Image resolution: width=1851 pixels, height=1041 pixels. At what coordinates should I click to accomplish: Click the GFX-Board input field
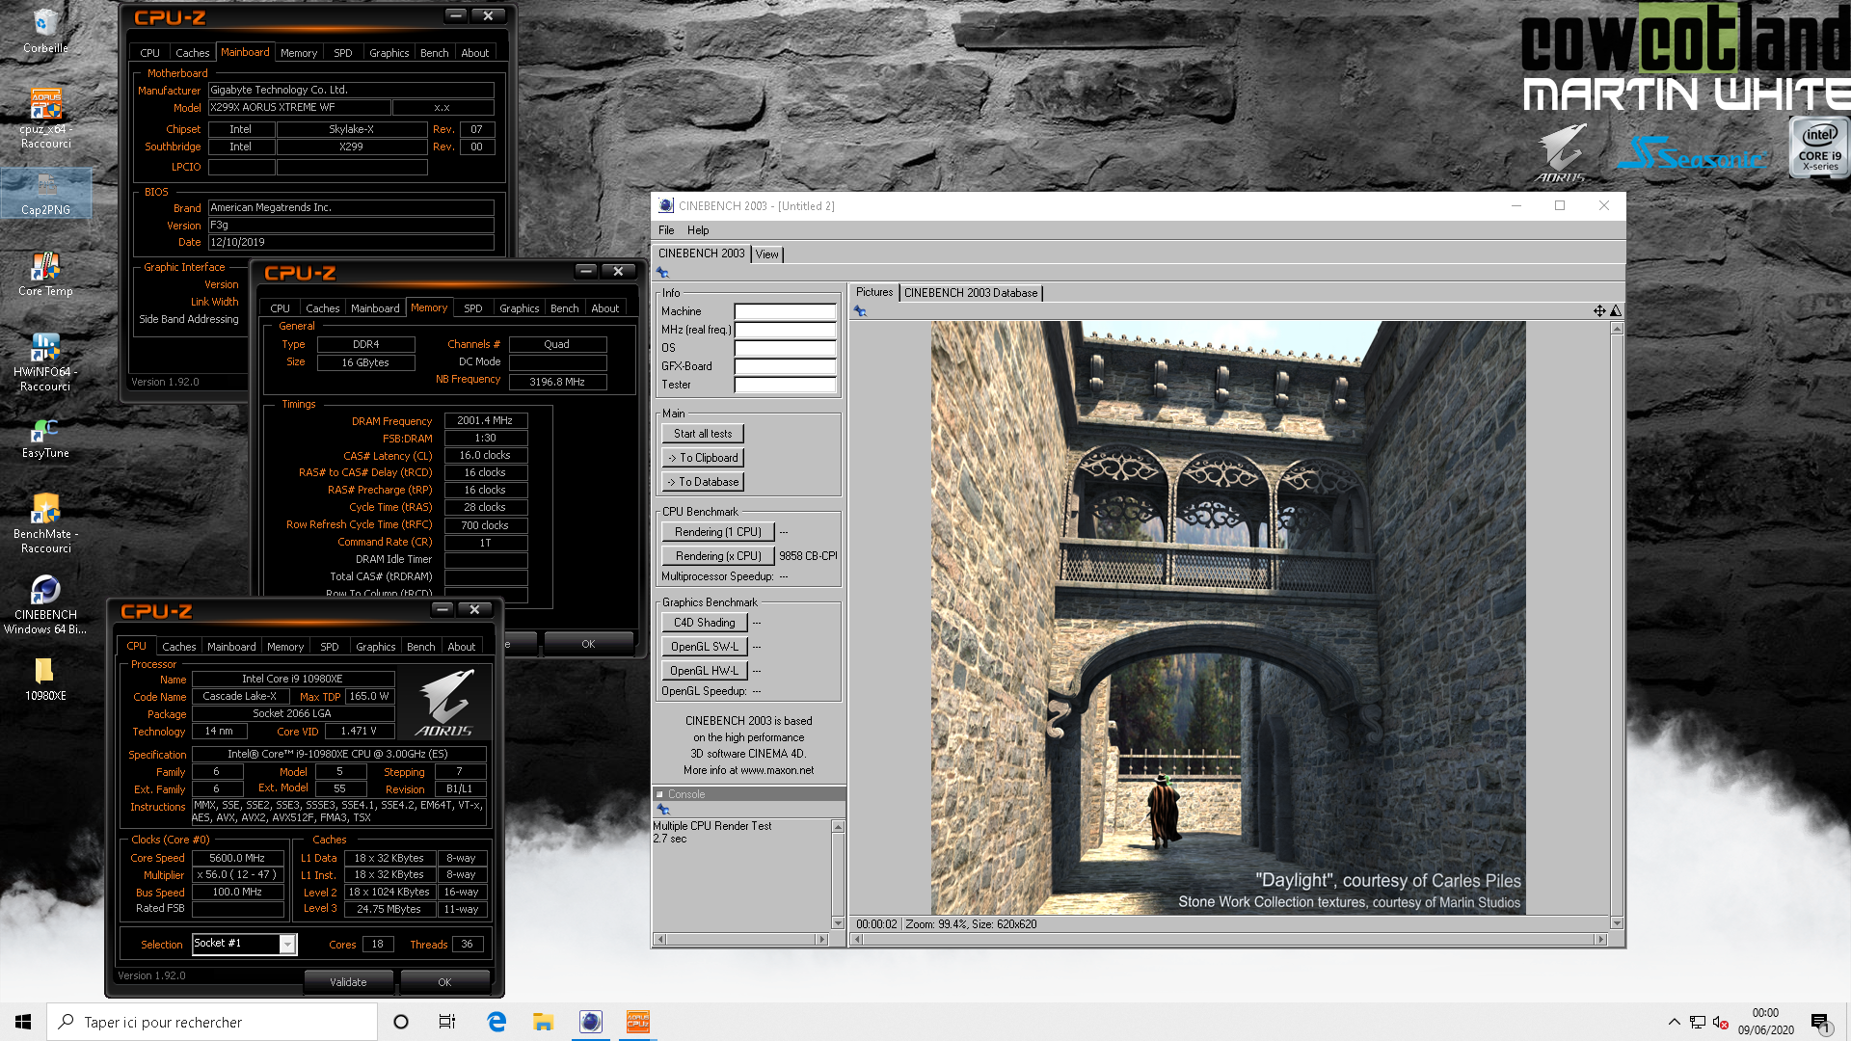[x=785, y=366]
